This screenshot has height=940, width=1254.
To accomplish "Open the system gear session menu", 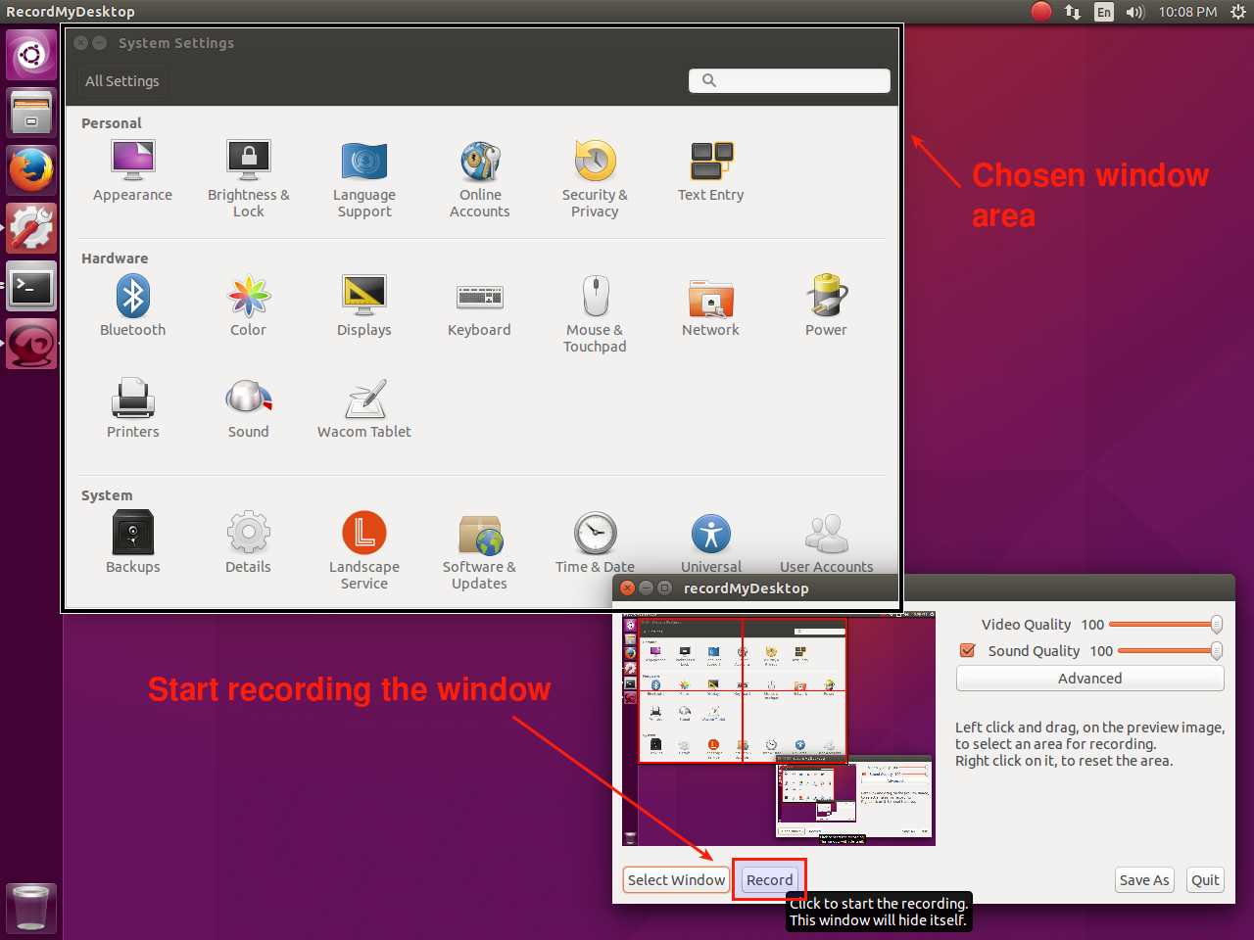I will pos(1237,12).
